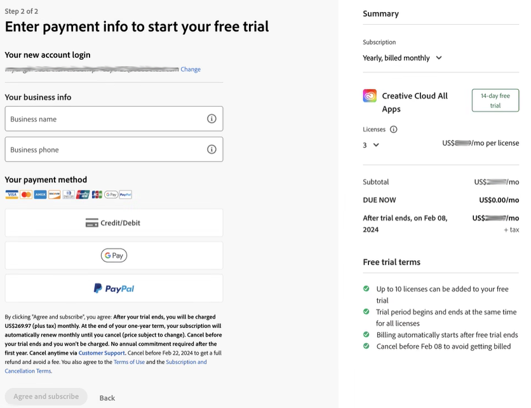Open the Licenses info tooltip icon
This screenshot has height=408, width=531.
tap(394, 129)
